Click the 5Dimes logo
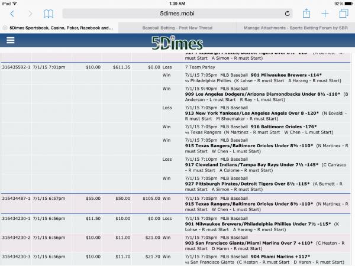 (x=177, y=41)
